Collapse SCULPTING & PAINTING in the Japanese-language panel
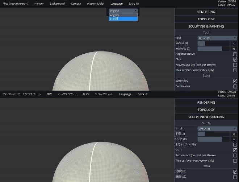 [x=206, y=117]
